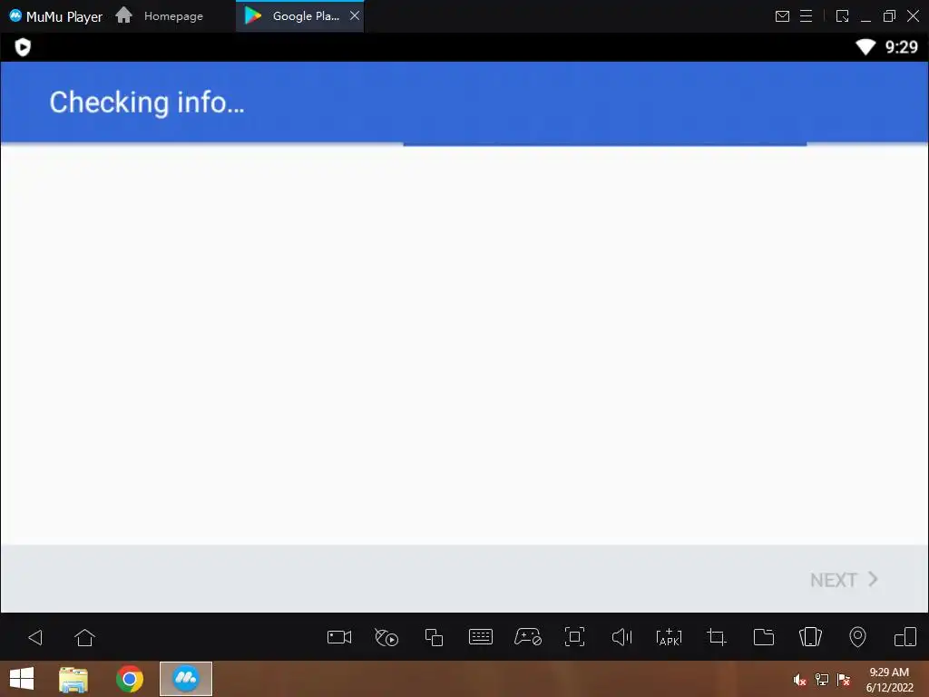This screenshot has width=929, height=697.
Task: Open the Homepage tab
Action: (x=159, y=15)
